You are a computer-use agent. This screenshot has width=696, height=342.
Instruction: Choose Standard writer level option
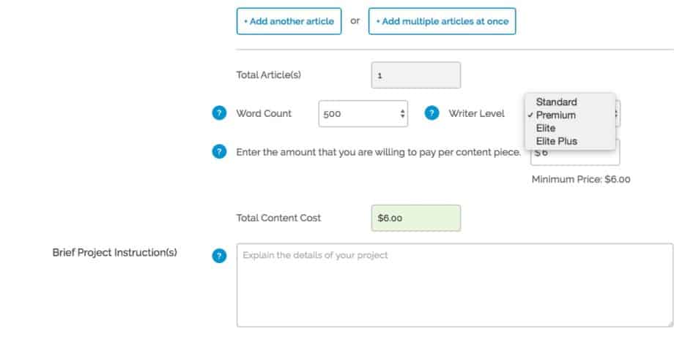556,102
